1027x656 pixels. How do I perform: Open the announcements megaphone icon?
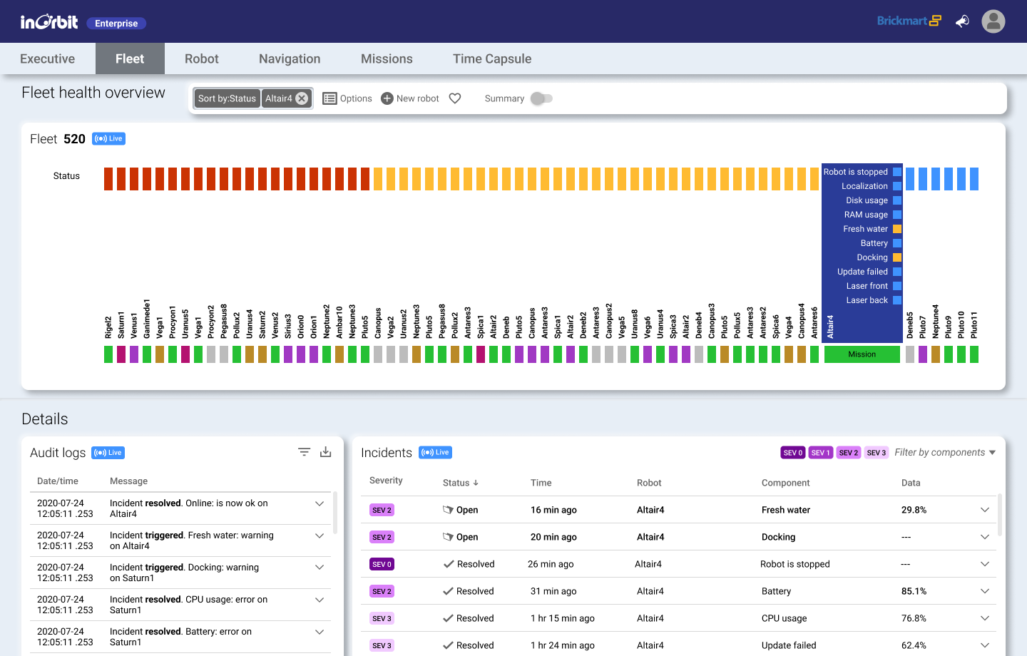pyautogui.click(x=962, y=21)
